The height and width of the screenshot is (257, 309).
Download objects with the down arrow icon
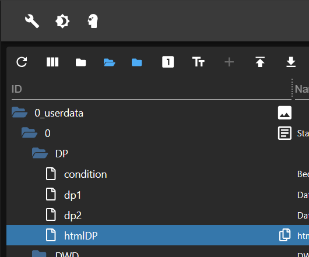click(x=291, y=62)
